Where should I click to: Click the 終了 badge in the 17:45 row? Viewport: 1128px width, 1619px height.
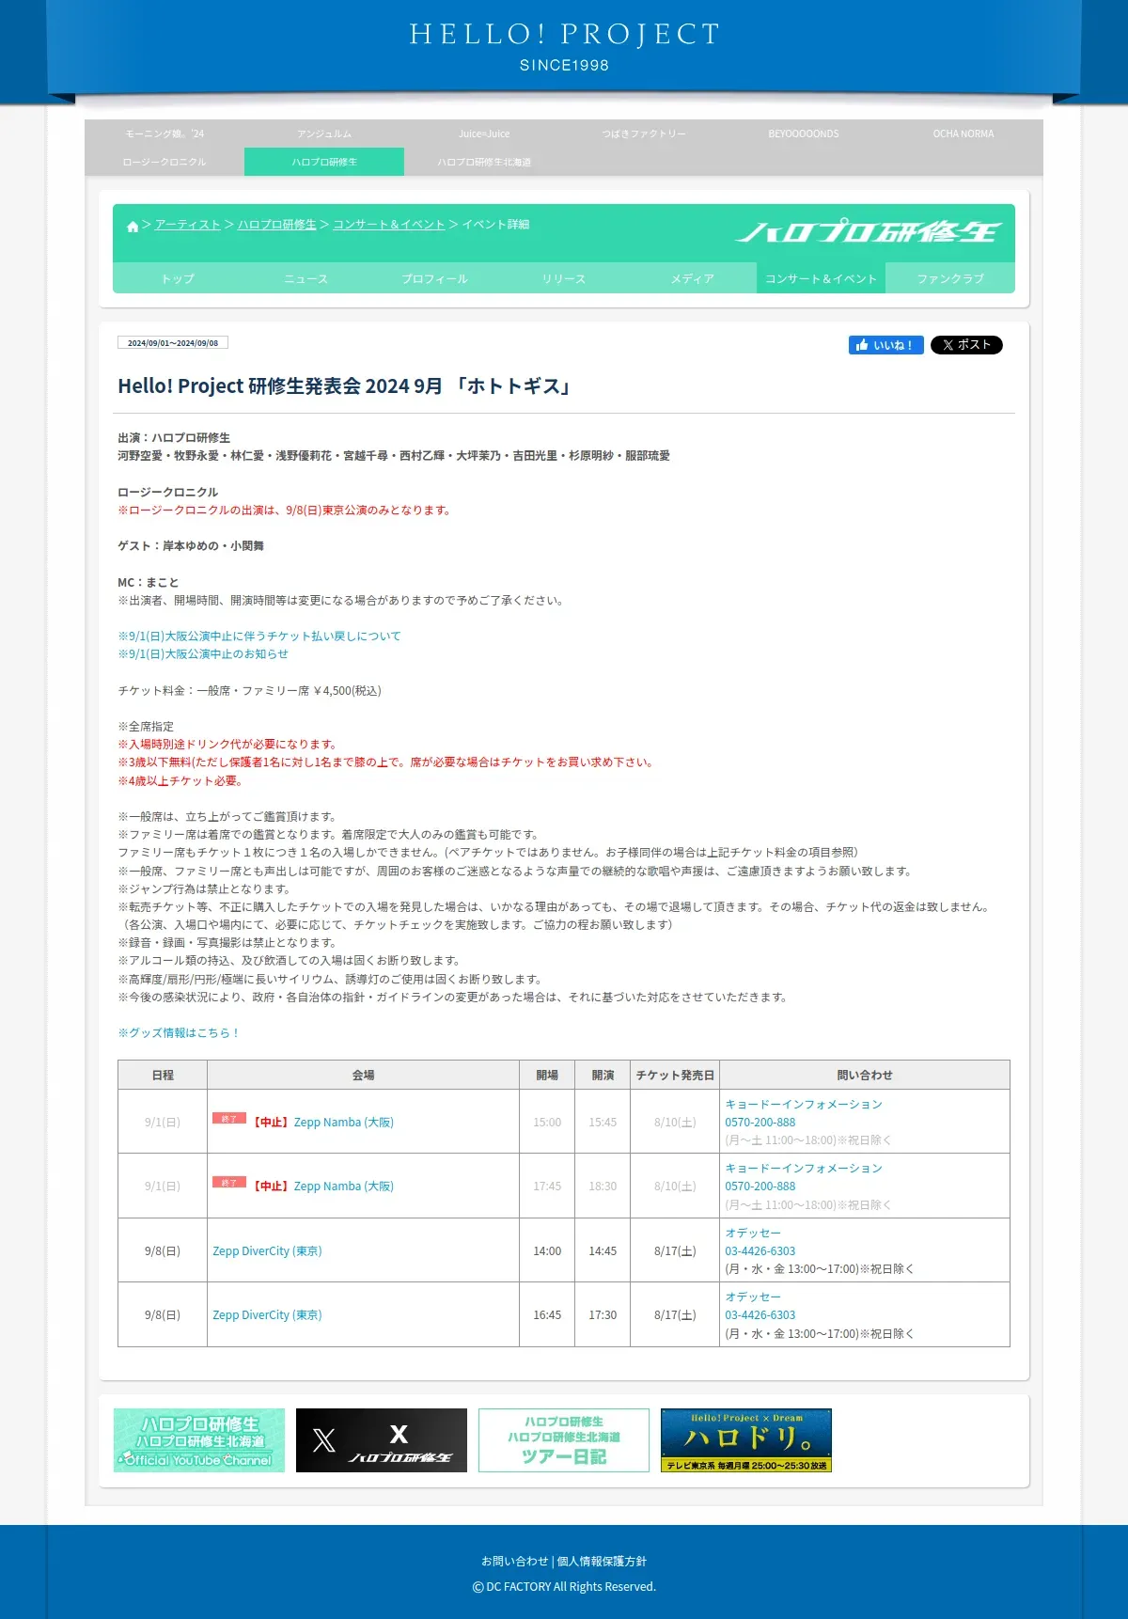coord(229,1182)
